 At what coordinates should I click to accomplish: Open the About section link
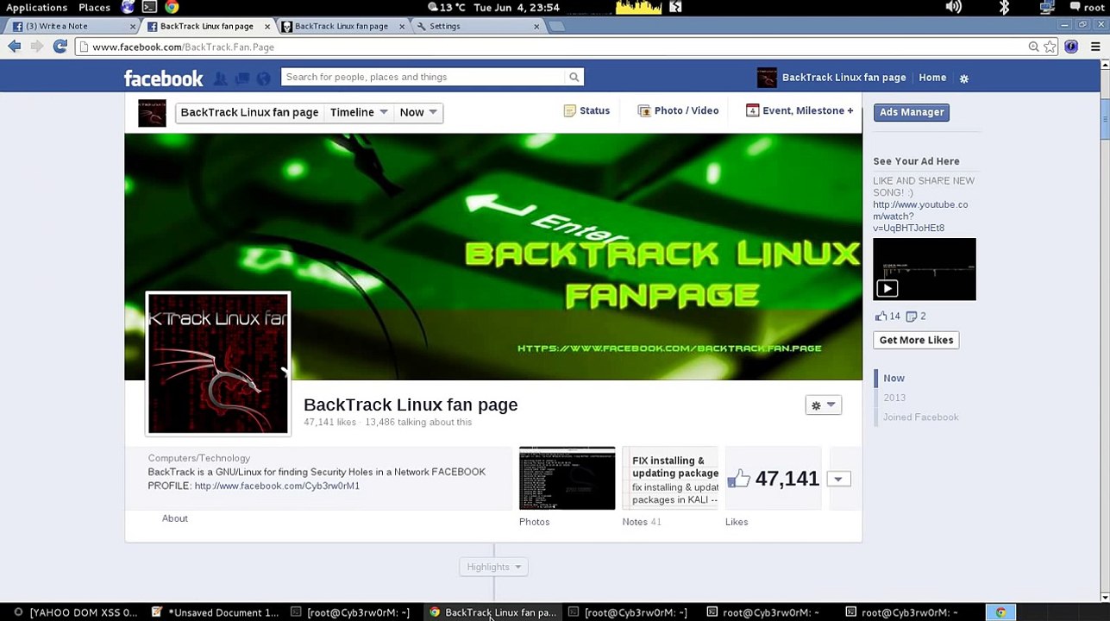tap(175, 518)
